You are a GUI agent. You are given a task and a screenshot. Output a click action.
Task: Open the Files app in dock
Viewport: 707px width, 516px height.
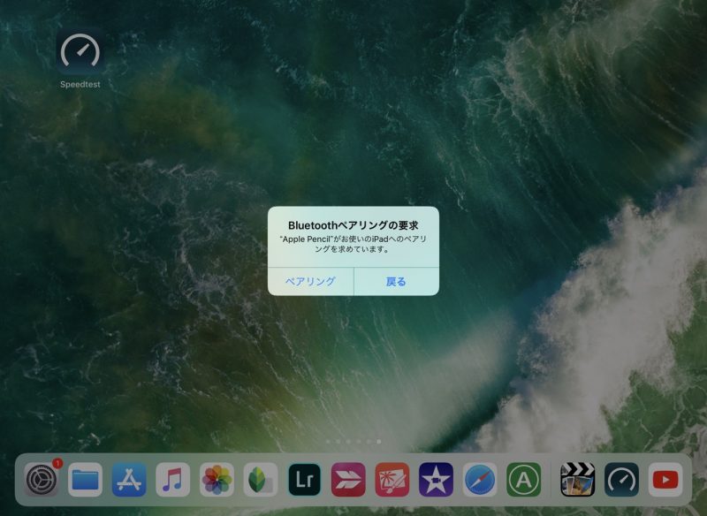click(x=85, y=480)
